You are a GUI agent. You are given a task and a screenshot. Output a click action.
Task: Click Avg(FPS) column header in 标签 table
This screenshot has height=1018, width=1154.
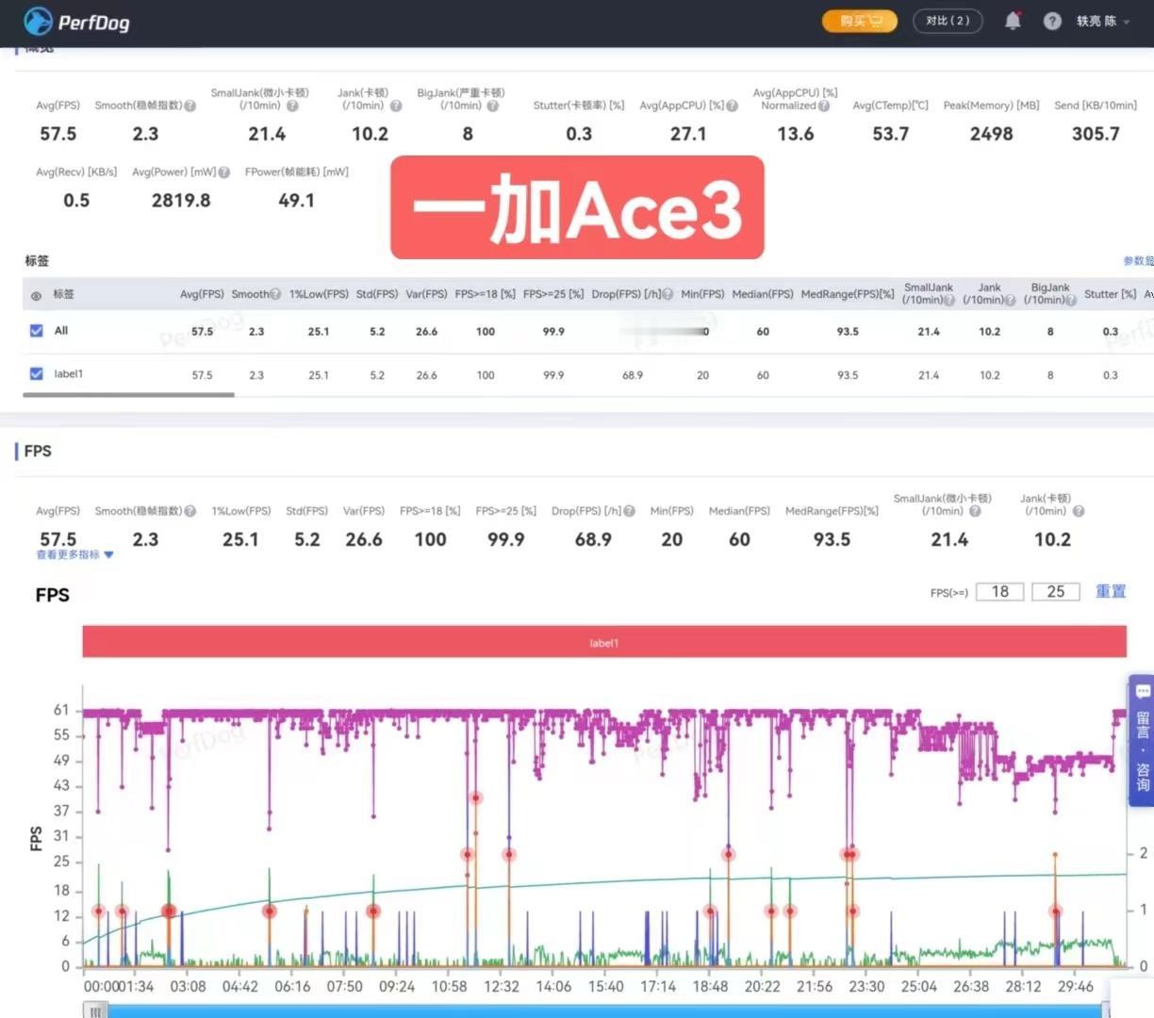click(202, 294)
